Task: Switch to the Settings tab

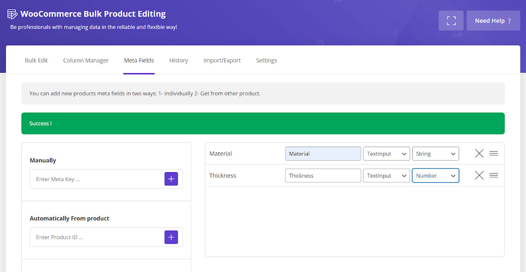Action: (267, 61)
